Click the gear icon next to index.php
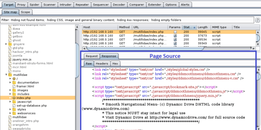The height and width of the screenshot is (130, 261). [x=14, y=97]
